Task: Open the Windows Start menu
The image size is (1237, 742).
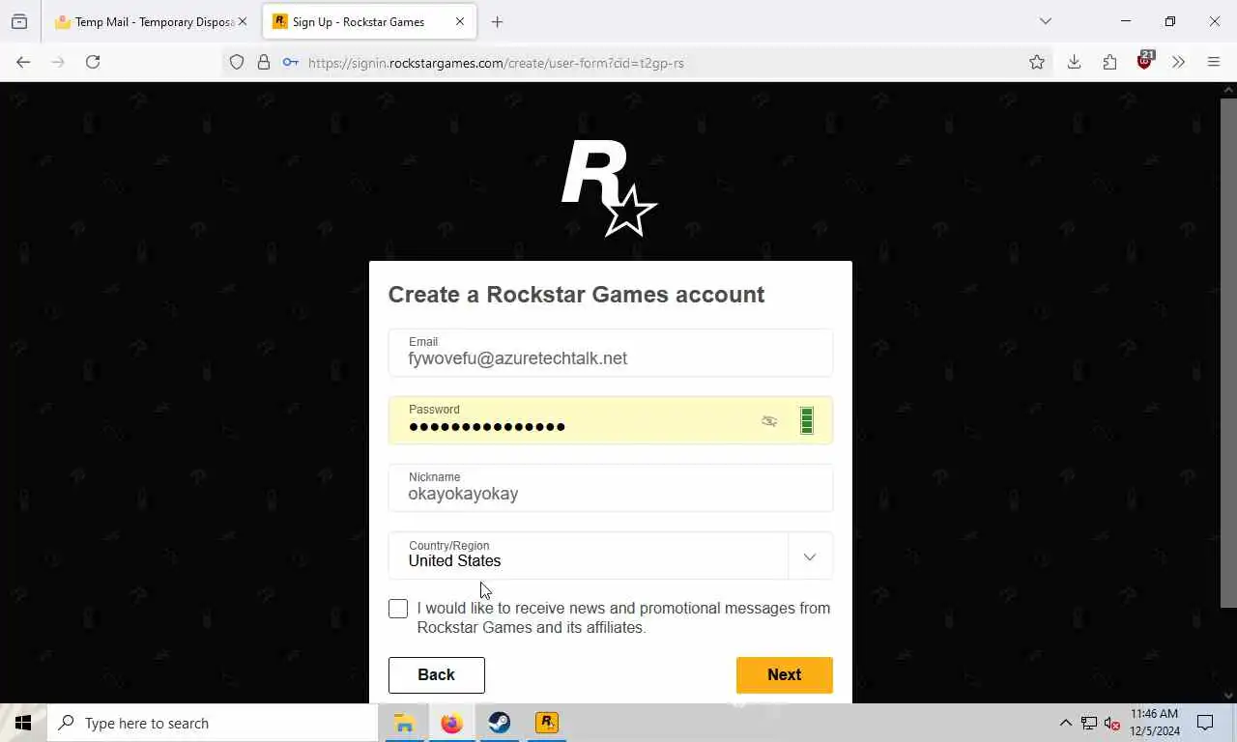Action: coord(23,723)
